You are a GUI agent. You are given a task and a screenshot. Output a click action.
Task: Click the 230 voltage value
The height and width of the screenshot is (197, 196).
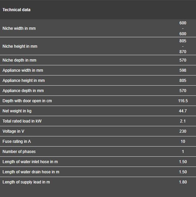click(x=183, y=131)
